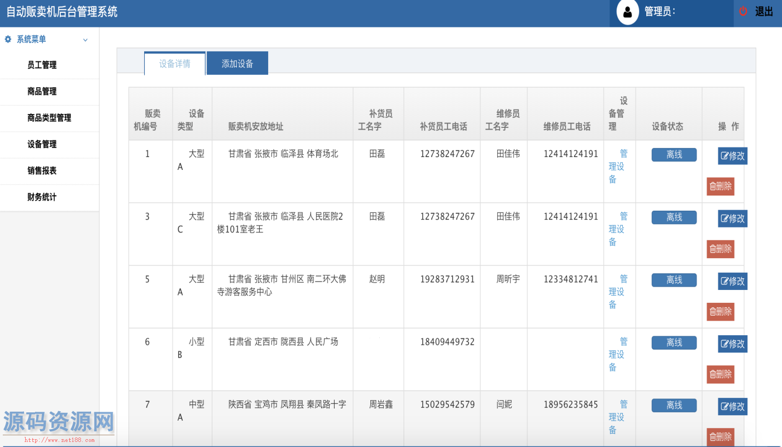
Task: Click 离线 status button of machine 5
Action: click(x=674, y=280)
